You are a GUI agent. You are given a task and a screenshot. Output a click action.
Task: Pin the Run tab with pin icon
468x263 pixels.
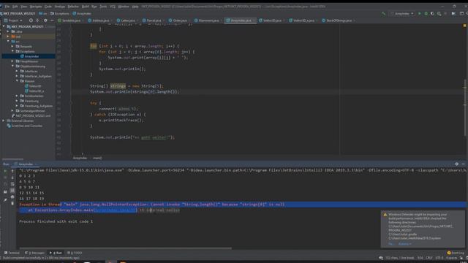(5, 199)
